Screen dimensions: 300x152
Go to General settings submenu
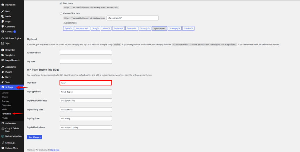(5, 93)
